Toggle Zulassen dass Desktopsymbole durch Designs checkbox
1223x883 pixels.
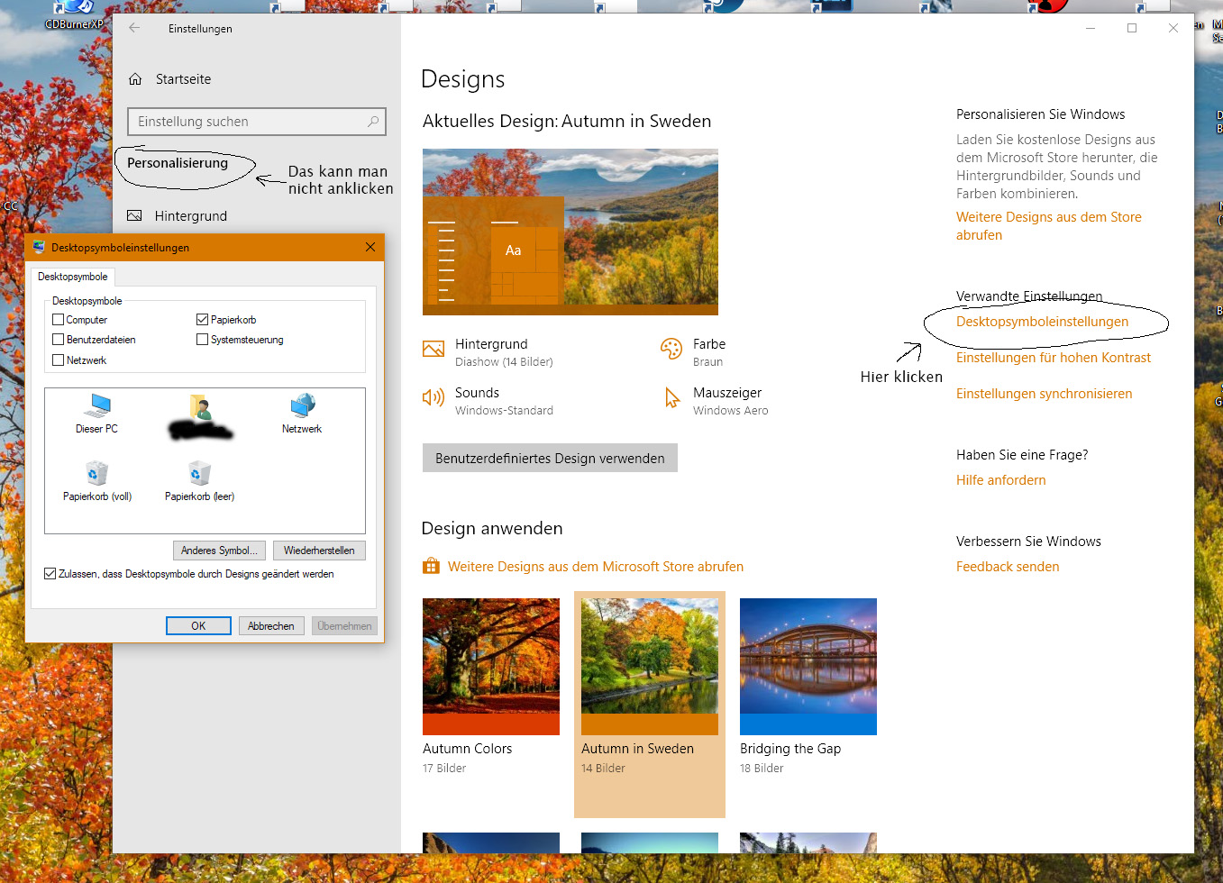click(x=50, y=574)
